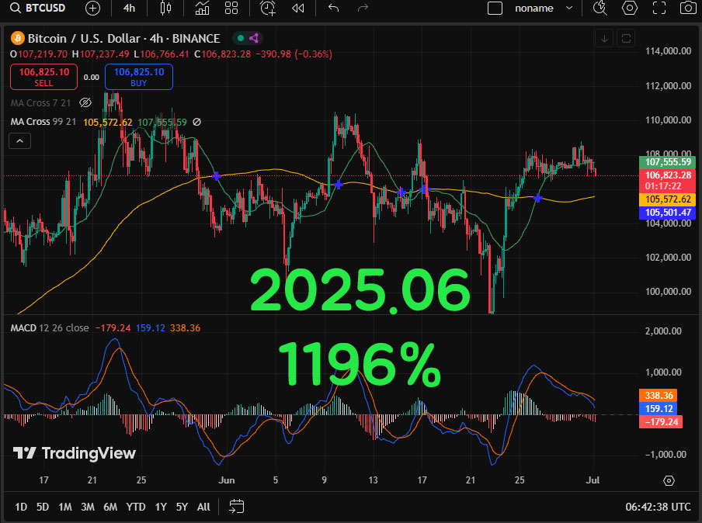Change the candlestick chart style
Screen dimensions: 702x523
click(x=165, y=8)
